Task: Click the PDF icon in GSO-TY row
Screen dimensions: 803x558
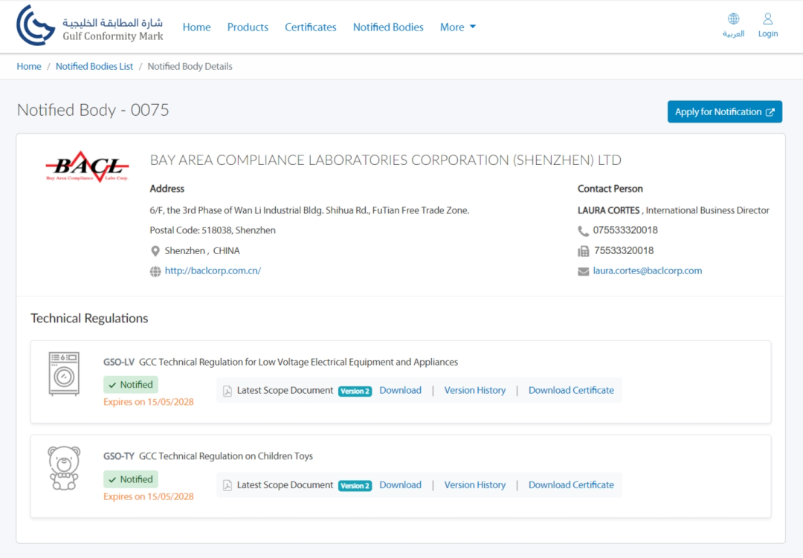Action: point(228,485)
